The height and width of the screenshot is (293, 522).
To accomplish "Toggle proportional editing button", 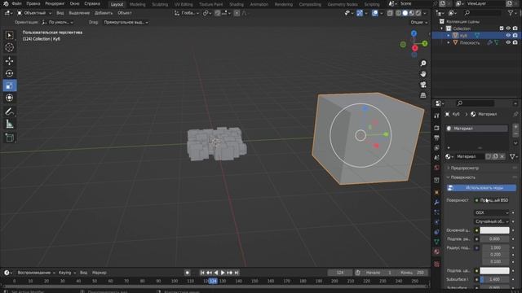I will pos(237,13).
